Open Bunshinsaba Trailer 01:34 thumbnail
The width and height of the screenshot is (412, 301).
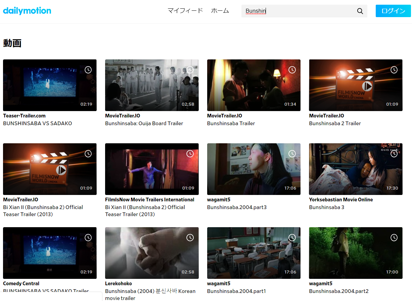[254, 85]
